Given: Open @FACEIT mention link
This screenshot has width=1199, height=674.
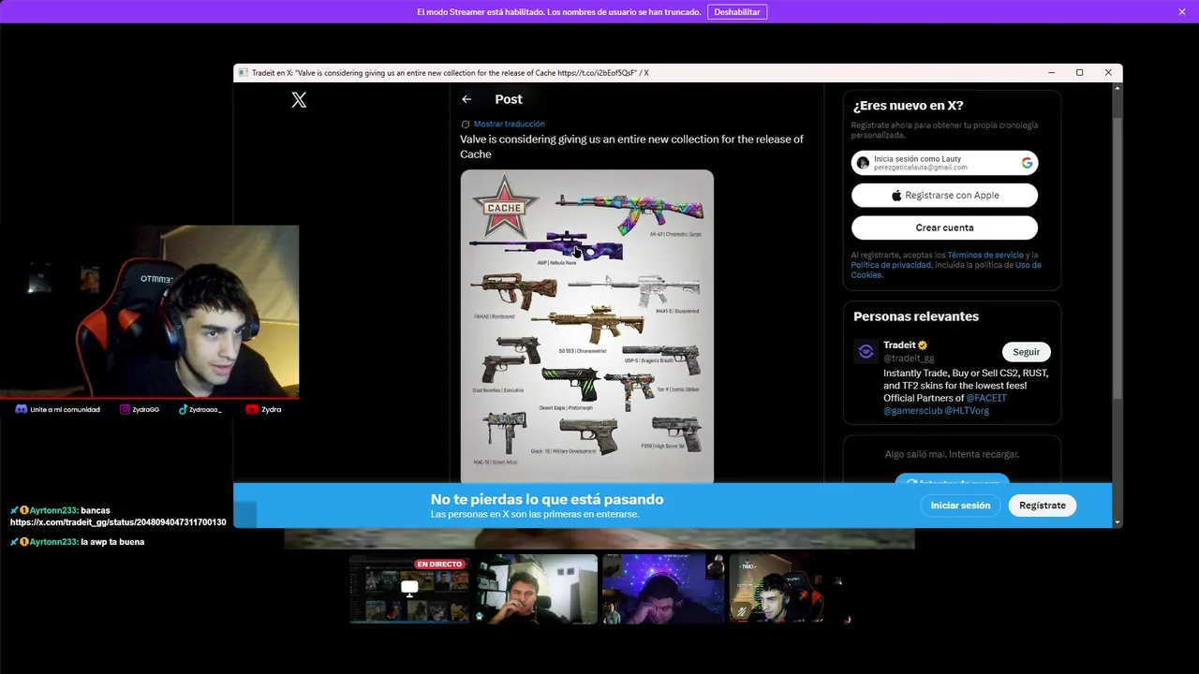Looking at the screenshot, I should [986, 398].
